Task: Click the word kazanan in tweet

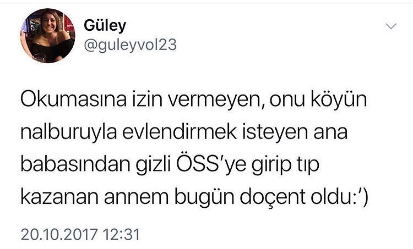Action: tap(60, 197)
